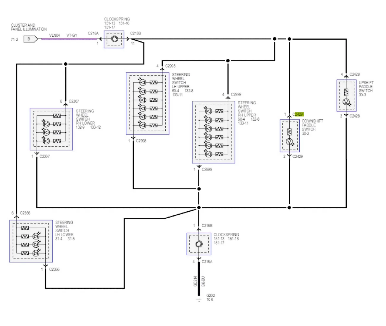Click the VLN04 circuit label
The image size is (386, 326).
(54, 35)
